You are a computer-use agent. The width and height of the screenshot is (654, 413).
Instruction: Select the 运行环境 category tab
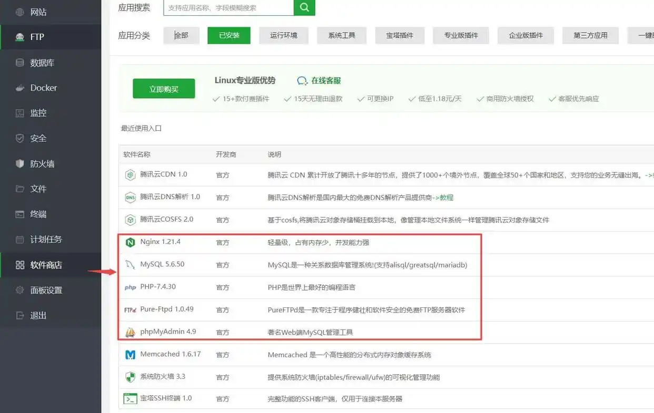pos(284,35)
